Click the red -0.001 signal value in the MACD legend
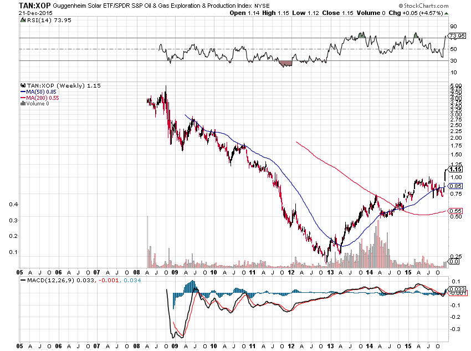The image size is (471, 351). [107, 280]
